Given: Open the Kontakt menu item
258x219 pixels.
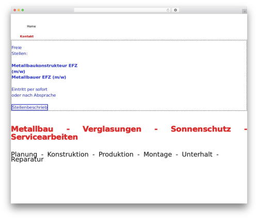Looking at the screenshot, I should pos(27,36).
